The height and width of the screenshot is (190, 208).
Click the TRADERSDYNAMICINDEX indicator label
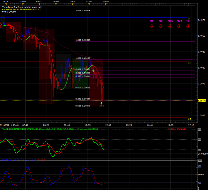[50, 129]
